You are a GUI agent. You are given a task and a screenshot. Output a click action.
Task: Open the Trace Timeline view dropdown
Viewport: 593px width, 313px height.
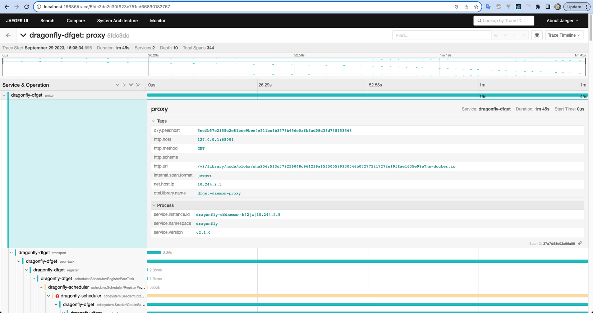coord(564,35)
